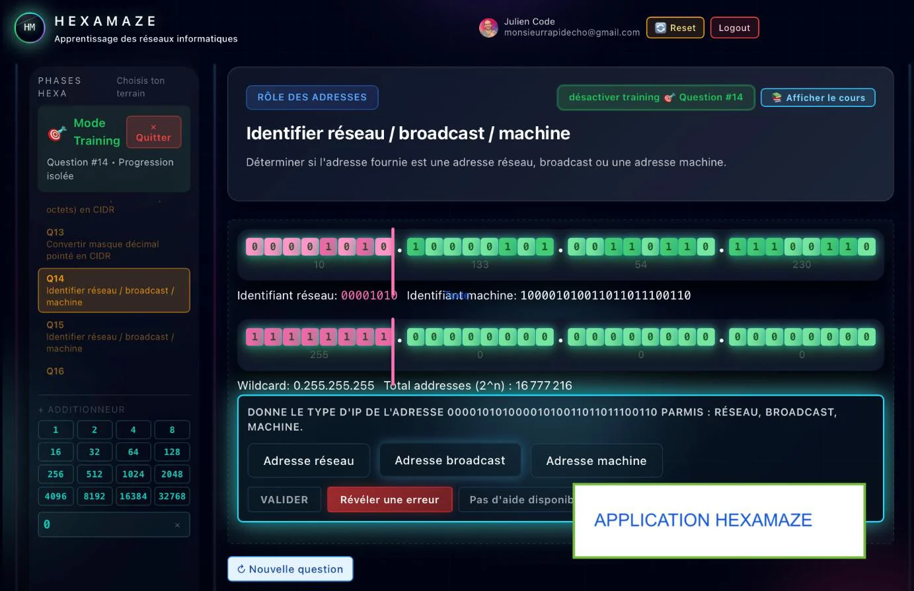Click the adder value 32 key
The width and height of the screenshot is (914, 591).
tap(95, 452)
